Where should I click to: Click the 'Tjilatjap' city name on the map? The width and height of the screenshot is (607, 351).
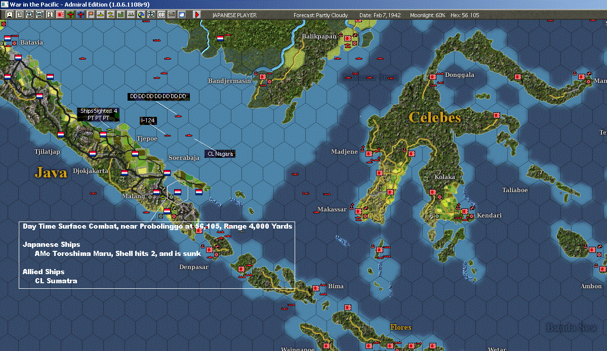pyautogui.click(x=47, y=152)
